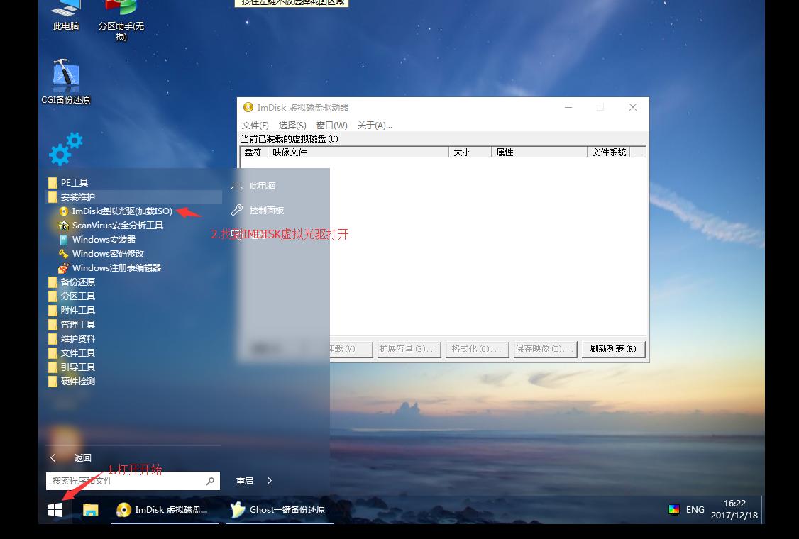Activate the ImDisk 虚拟磁盘 taskbar window
Screen dimensions: 799x539
(x=163, y=510)
